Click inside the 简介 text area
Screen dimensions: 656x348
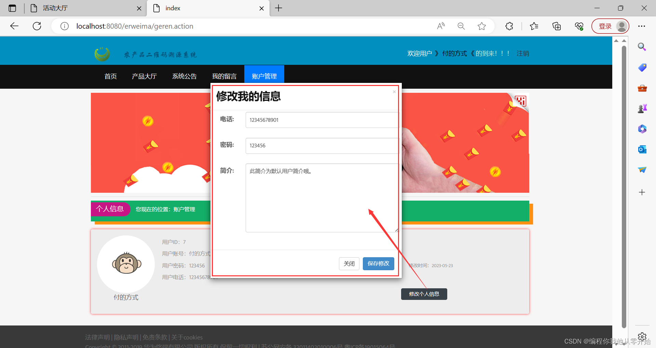(323, 198)
